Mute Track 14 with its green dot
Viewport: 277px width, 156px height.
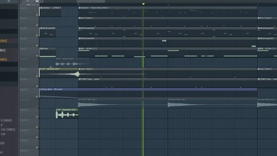tap(37, 147)
